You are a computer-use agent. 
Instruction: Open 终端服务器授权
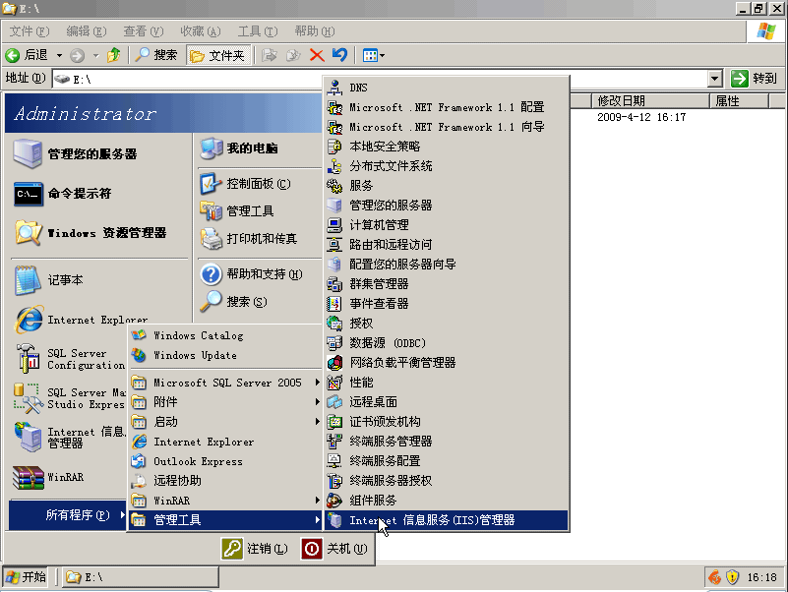coord(447,481)
